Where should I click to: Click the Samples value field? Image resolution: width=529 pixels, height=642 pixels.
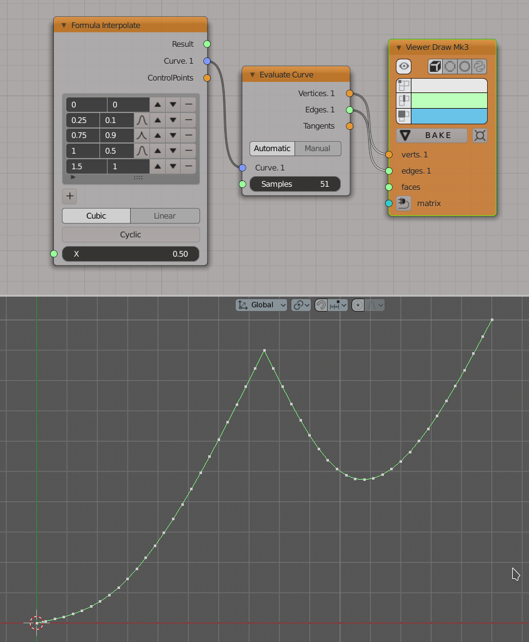(x=295, y=184)
